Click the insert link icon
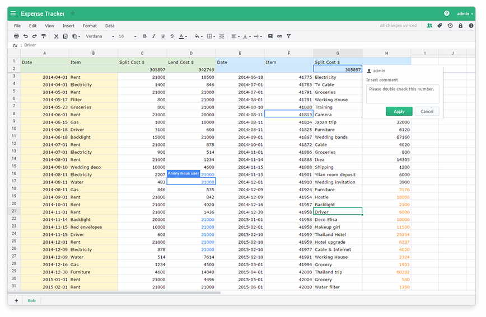 tap(279, 36)
